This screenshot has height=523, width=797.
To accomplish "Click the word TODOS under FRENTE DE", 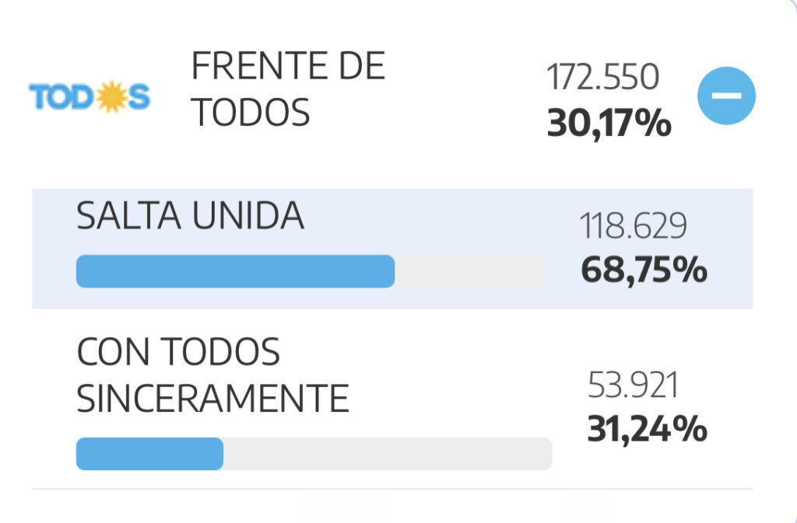I will (251, 113).
